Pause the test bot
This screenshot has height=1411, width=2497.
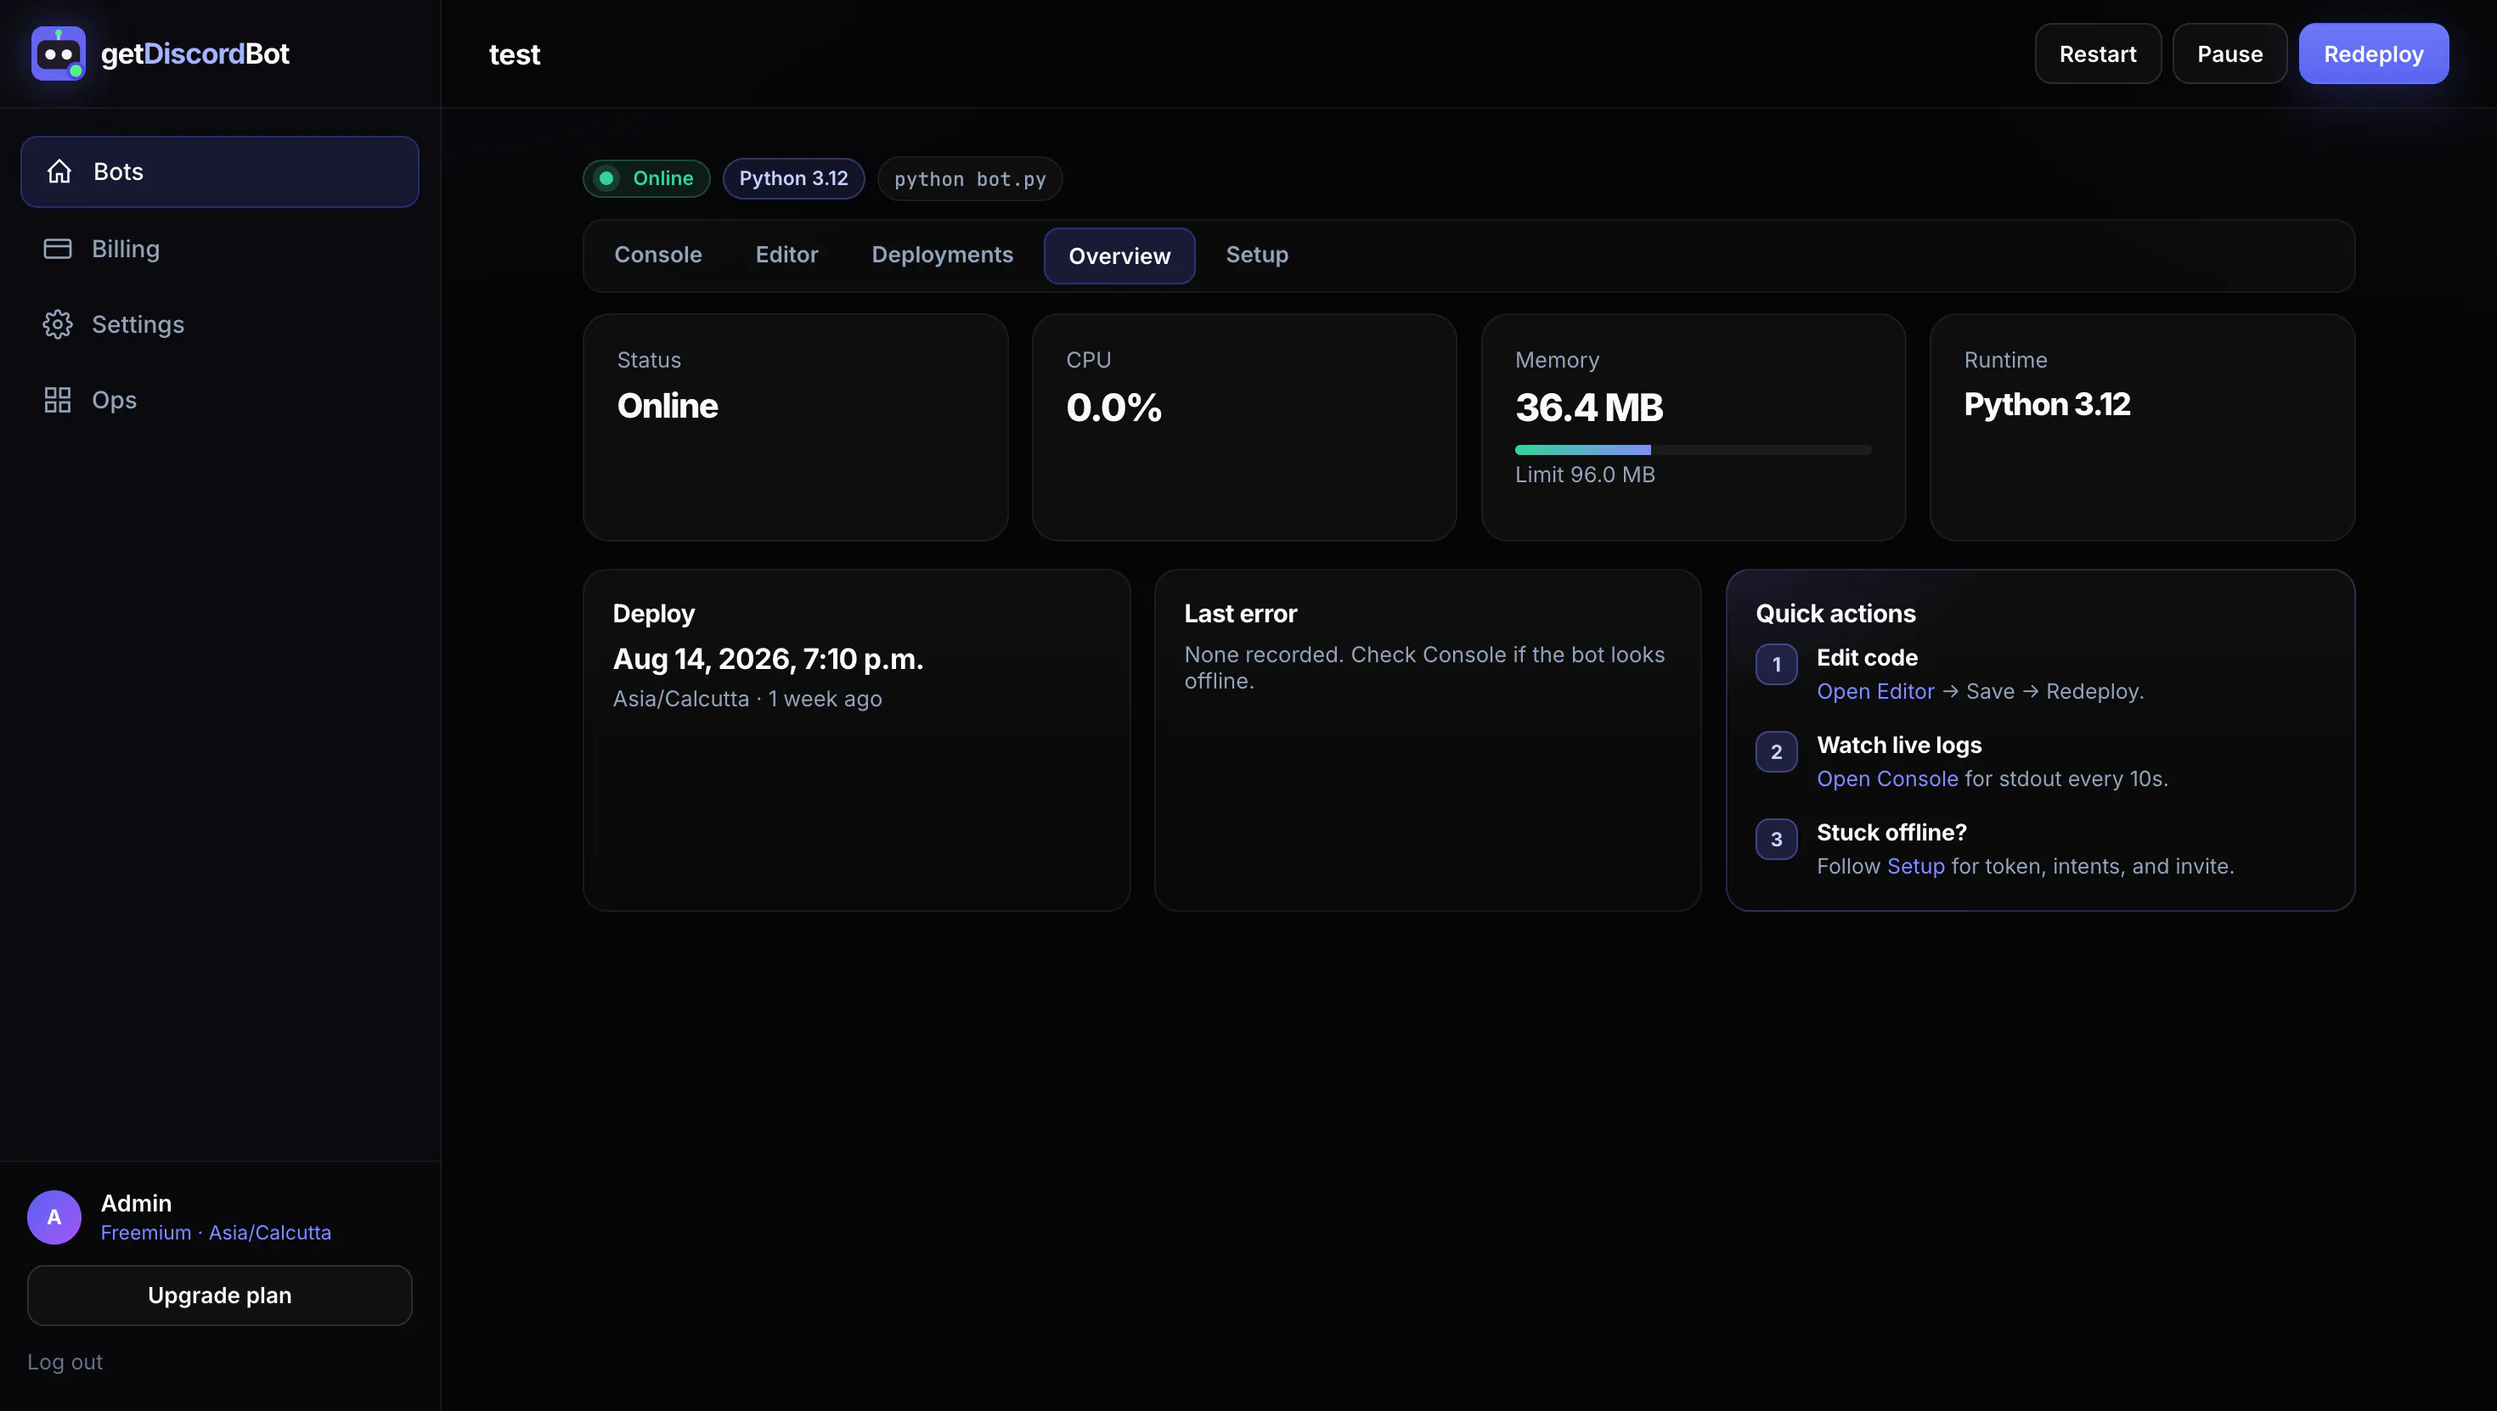(x=2229, y=54)
